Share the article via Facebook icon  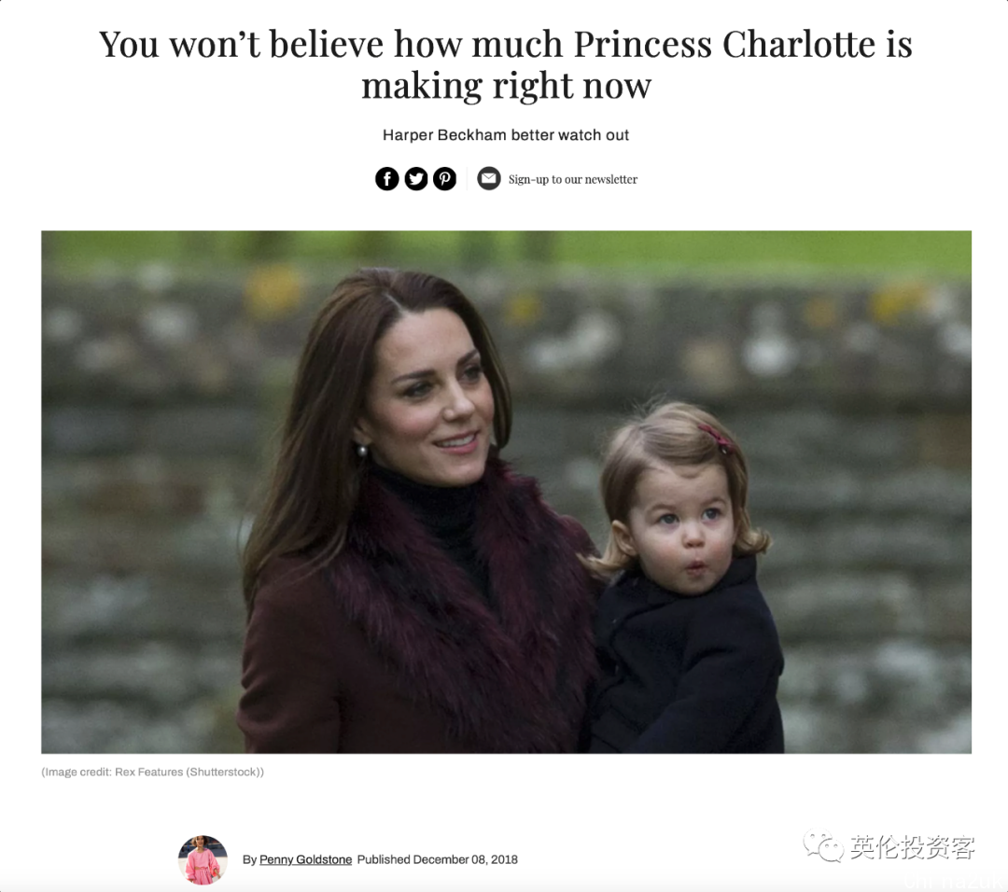(387, 178)
